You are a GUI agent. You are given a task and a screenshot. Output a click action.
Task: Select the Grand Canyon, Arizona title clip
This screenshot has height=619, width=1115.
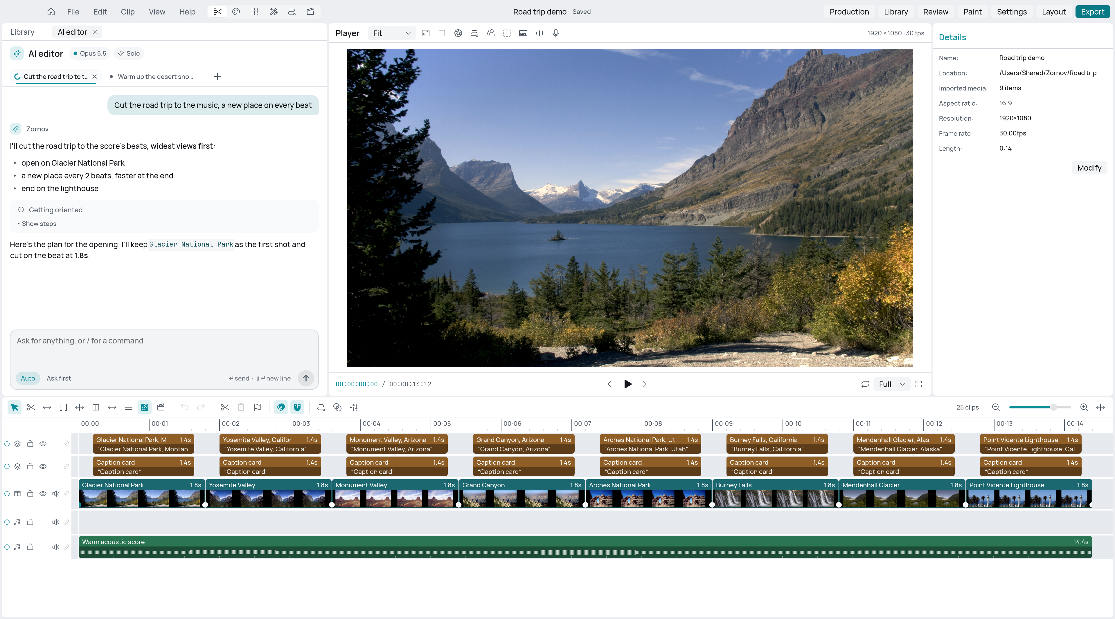(523, 444)
